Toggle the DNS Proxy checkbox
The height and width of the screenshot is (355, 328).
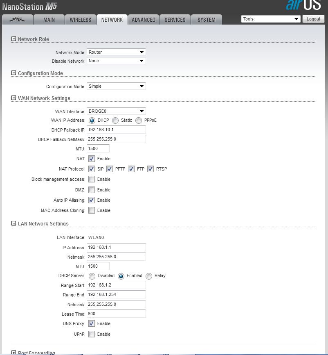(92, 323)
